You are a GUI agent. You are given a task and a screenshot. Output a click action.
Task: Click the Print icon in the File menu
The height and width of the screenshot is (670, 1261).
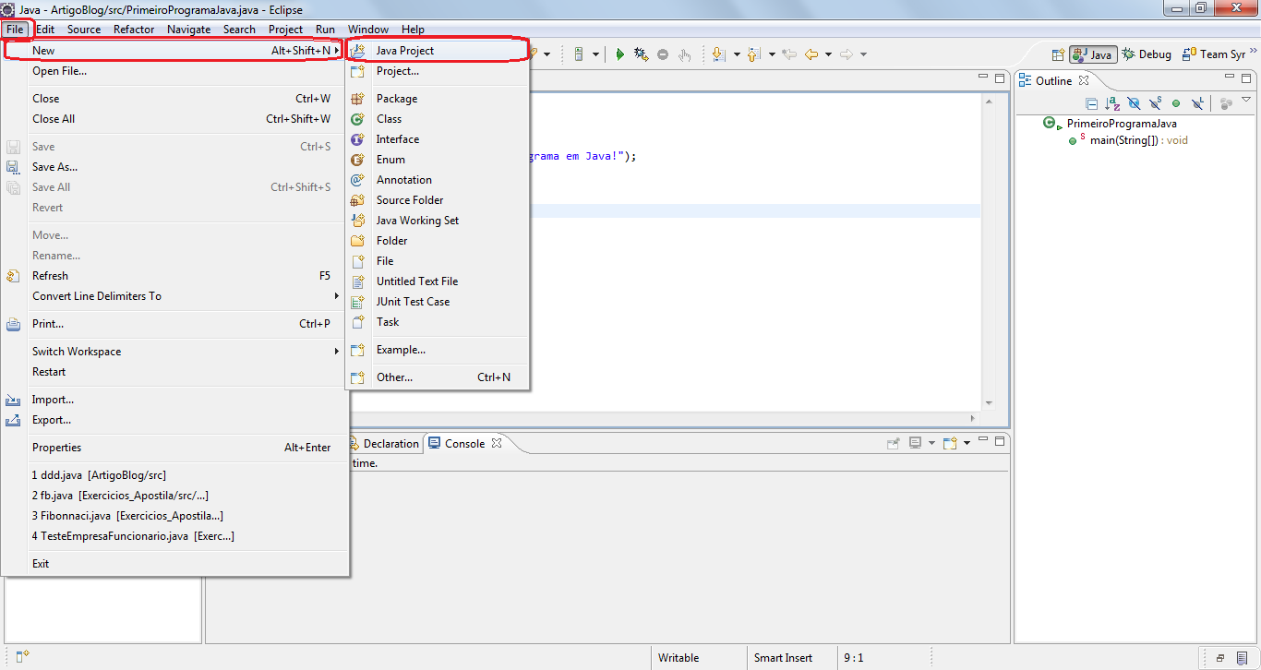tap(13, 324)
